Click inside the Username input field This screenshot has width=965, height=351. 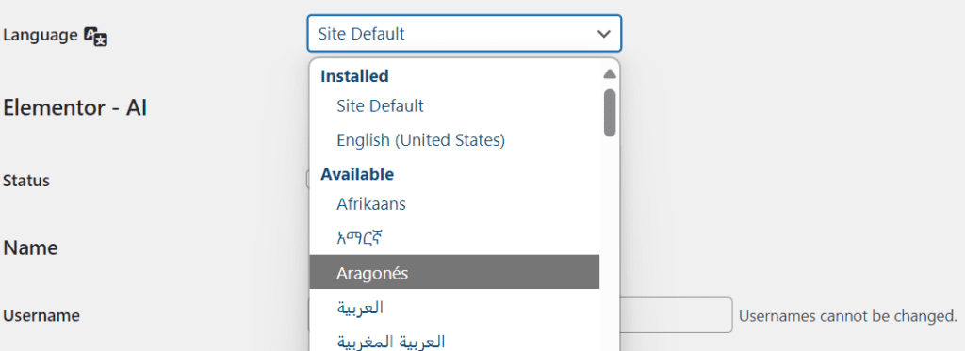[x=675, y=315]
